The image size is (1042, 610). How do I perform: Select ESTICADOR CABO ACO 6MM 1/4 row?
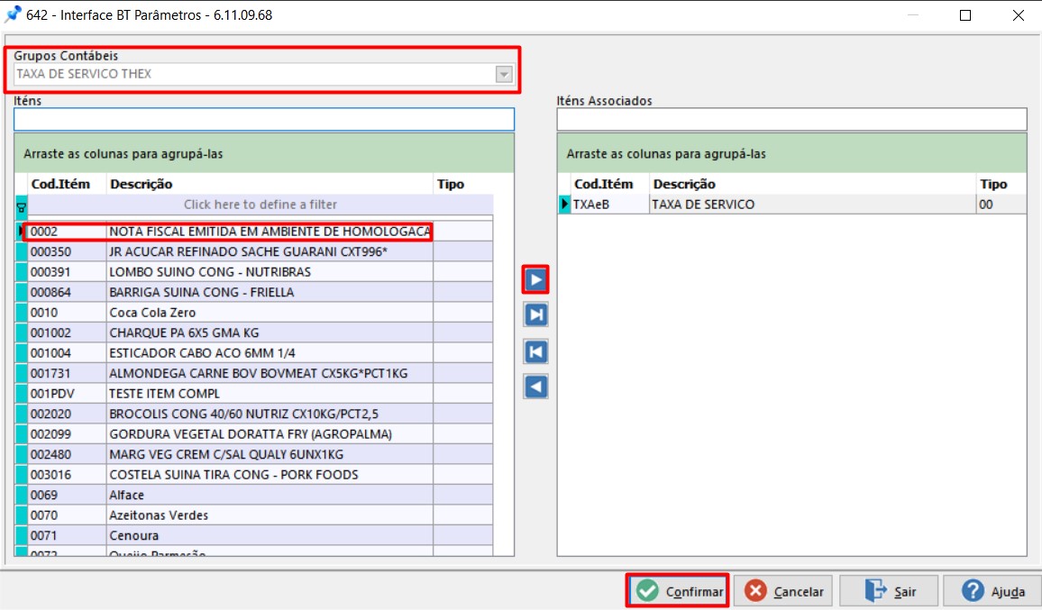point(260,353)
